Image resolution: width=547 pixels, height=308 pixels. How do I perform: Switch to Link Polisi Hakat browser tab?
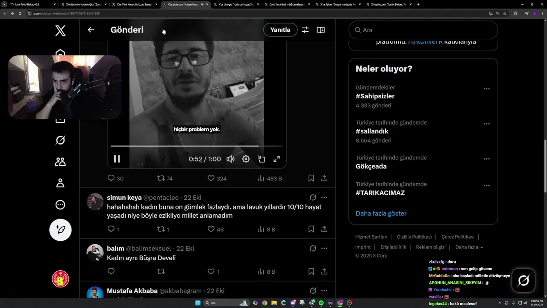coord(32,4)
